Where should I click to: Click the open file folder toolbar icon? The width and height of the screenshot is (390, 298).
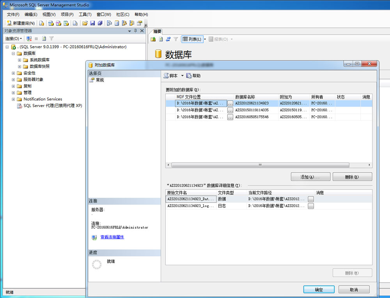(85, 23)
